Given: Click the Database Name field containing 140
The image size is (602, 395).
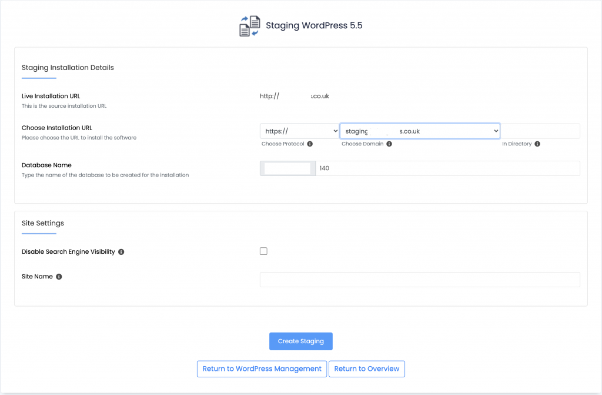Looking at the screenshot, I should pos(412,168).
